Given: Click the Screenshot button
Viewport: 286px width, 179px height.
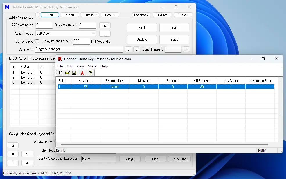Looking at the screenshot, I should [x=179, y=159].
